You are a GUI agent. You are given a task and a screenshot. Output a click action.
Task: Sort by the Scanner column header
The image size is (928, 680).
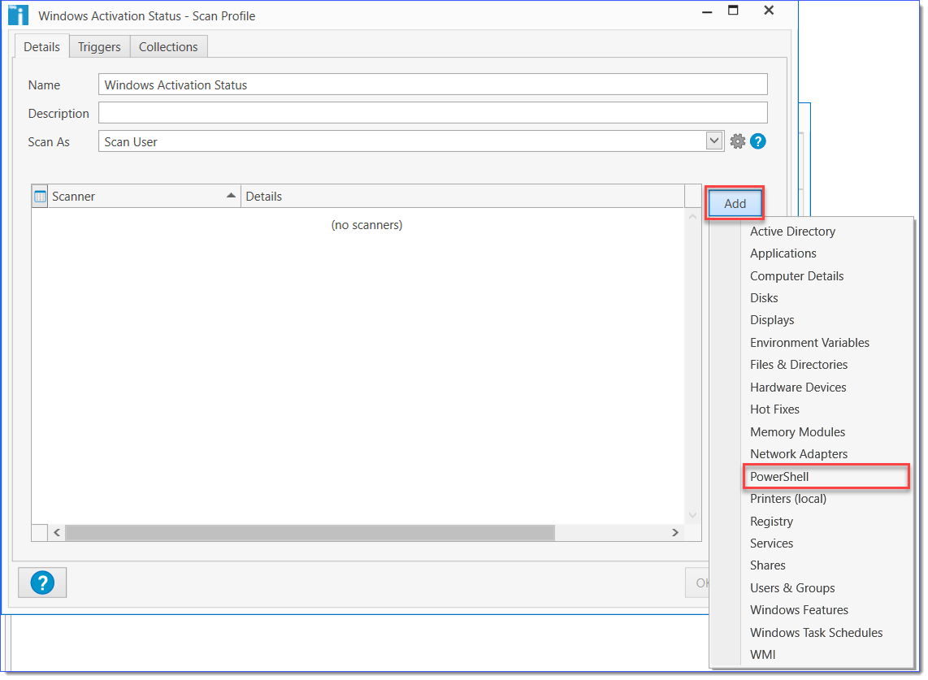[143, 197]
